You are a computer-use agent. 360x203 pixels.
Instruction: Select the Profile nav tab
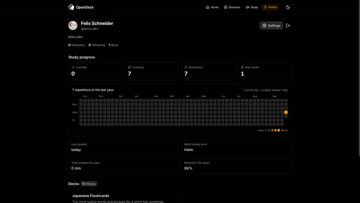tap(270, 7)
